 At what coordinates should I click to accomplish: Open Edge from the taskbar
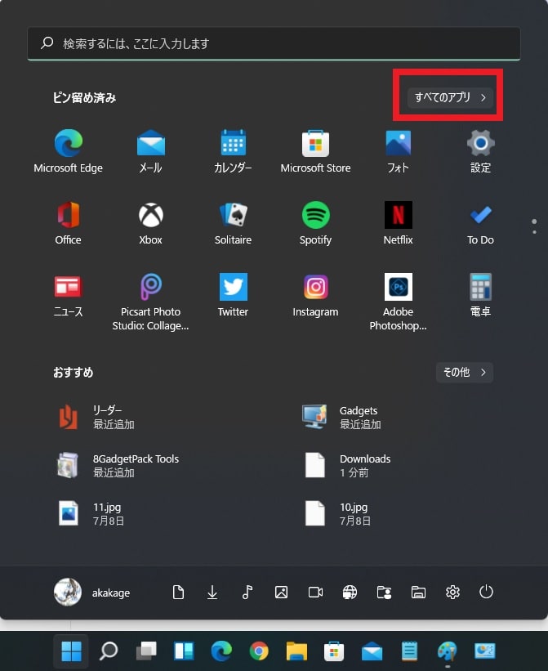click(x=221, y=651)
